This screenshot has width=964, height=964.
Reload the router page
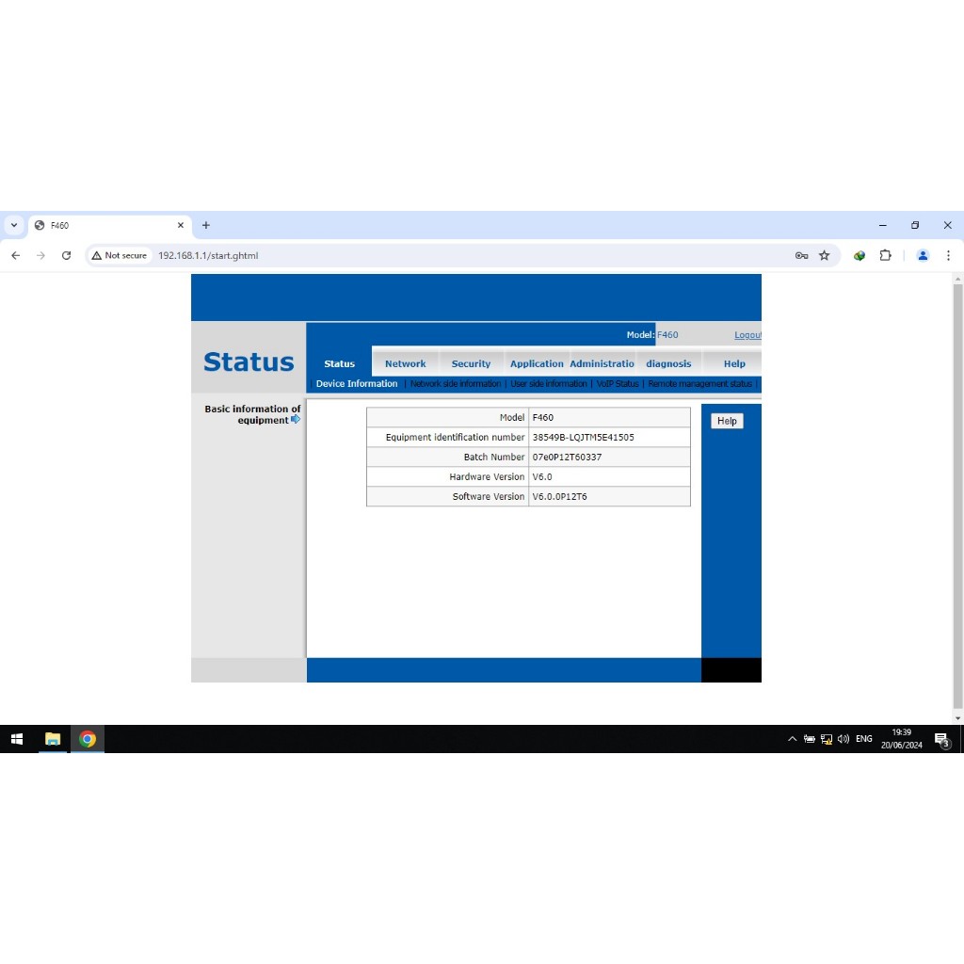(67, 256)
